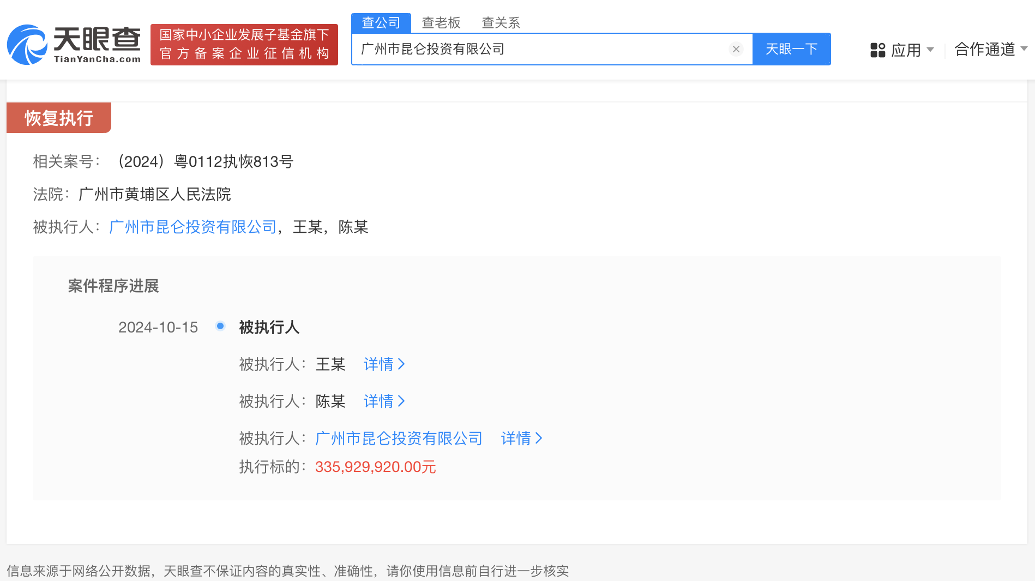Click the chevron after the company's 详情 link
Screen dimensions: 1035x581
(539, 438)
